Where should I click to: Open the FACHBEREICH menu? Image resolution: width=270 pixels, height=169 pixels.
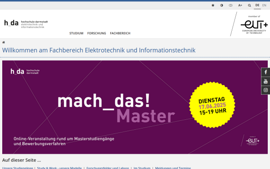pyautogui.click(x=120, y=33)
